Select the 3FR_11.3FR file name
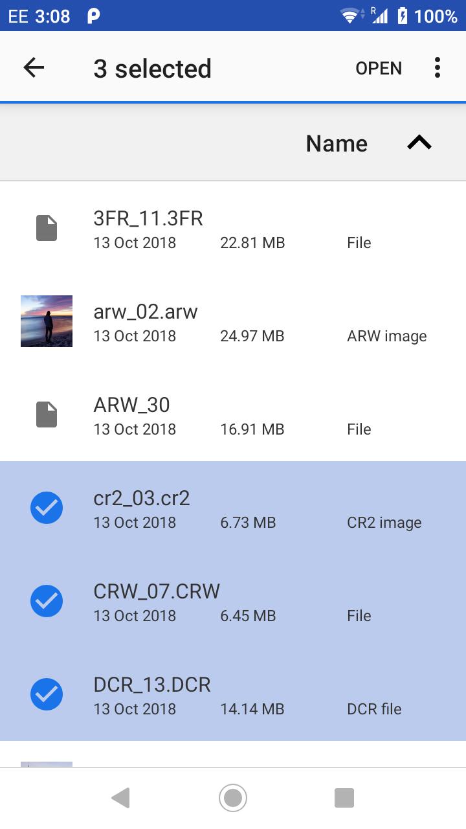466x829 pixels. [148, 218]
